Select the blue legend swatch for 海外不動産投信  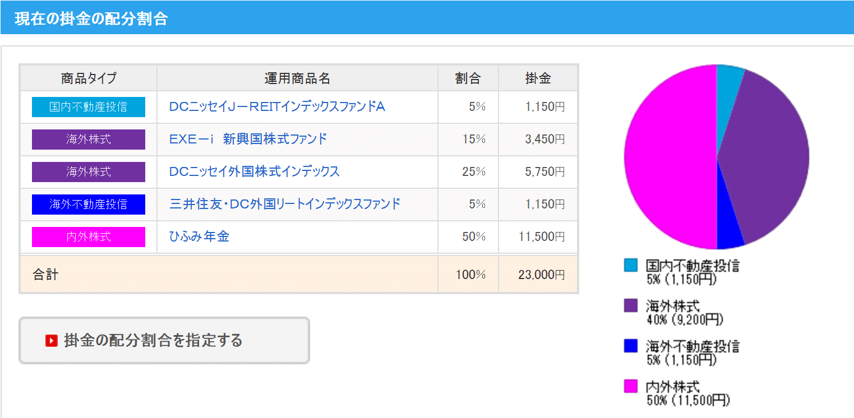631,346
